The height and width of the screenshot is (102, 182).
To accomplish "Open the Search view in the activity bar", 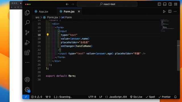I will (x=27, y=23).
